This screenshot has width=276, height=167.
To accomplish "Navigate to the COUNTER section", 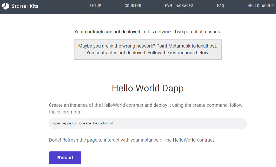I will 133,5.
